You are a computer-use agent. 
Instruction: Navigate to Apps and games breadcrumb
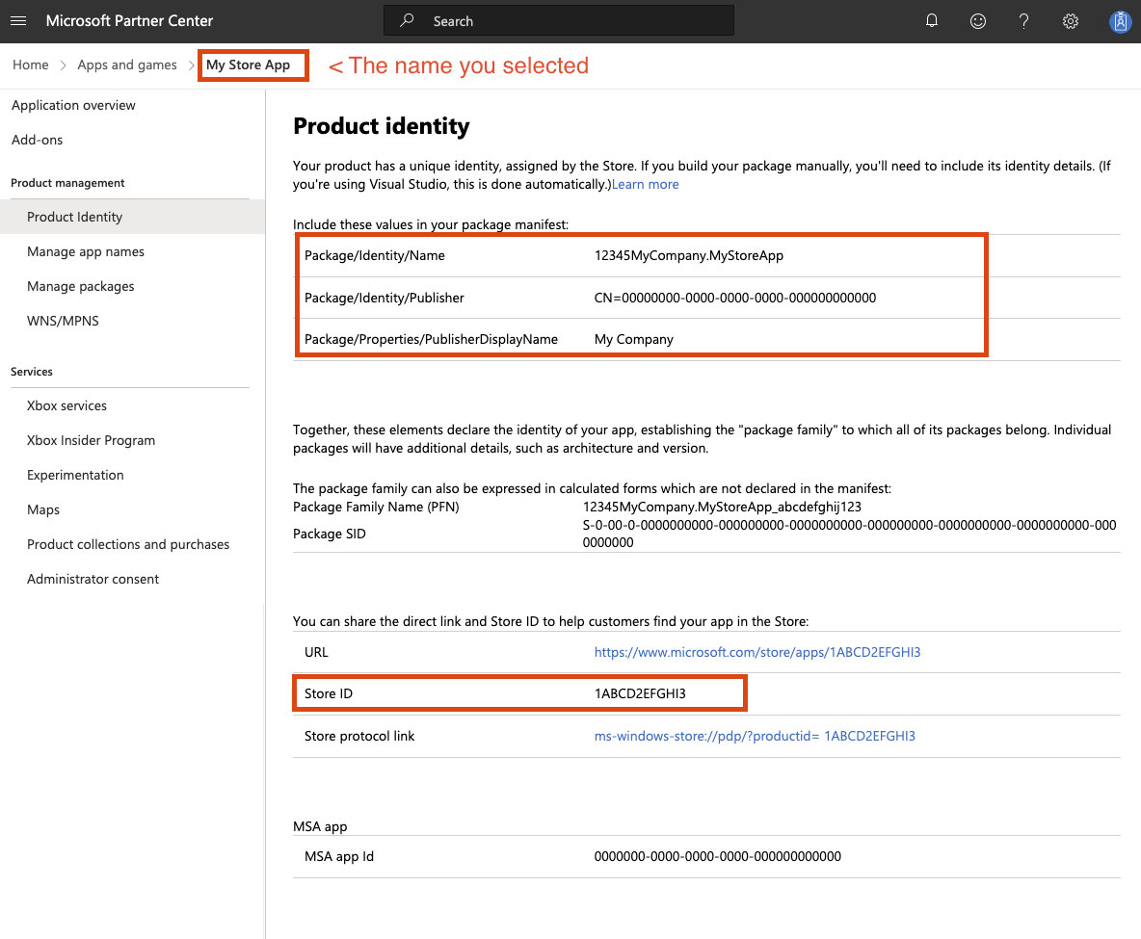(x=127, y=65)
